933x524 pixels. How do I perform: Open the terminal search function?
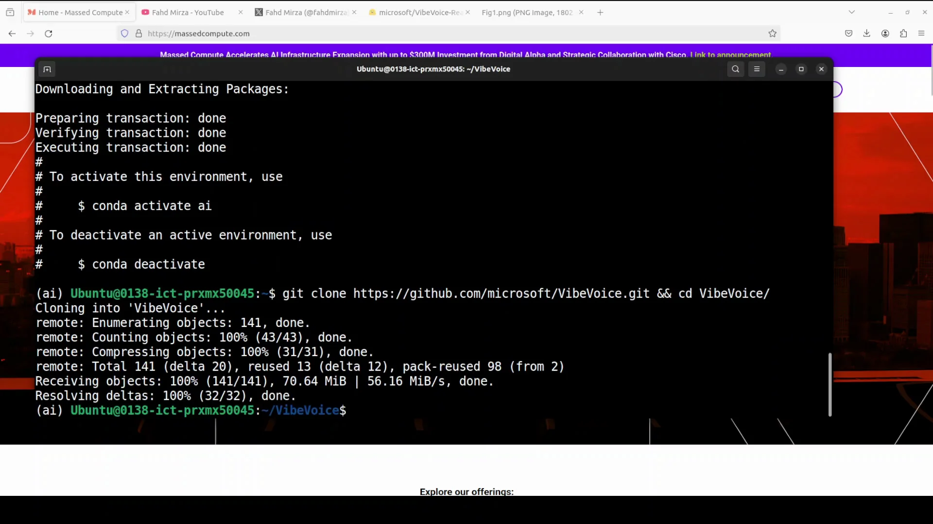click(735, 69)
